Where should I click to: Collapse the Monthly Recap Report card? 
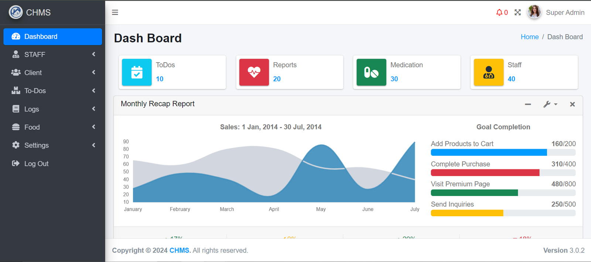click(528, 104)
